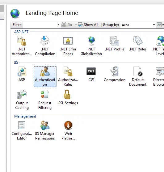The width and height of the screenshot is (164, 172).
Task: Click the Management group header
Action: click(x=25, y=116)
